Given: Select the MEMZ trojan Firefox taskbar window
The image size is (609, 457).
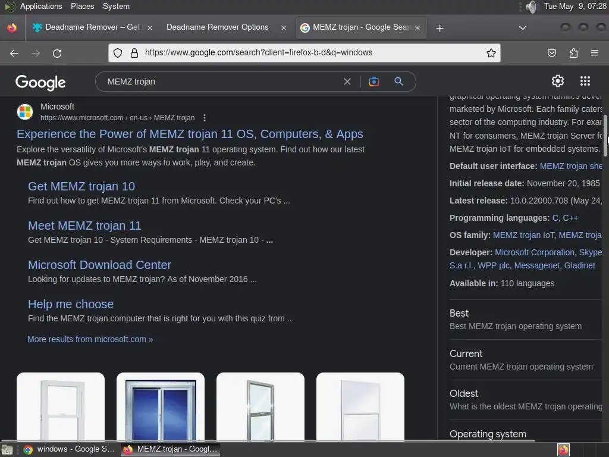Looking at the screenshot, I should [171, 449].
